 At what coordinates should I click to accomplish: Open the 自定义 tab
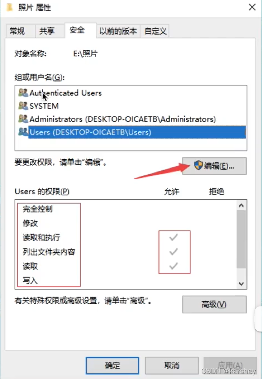pos(155,31)
